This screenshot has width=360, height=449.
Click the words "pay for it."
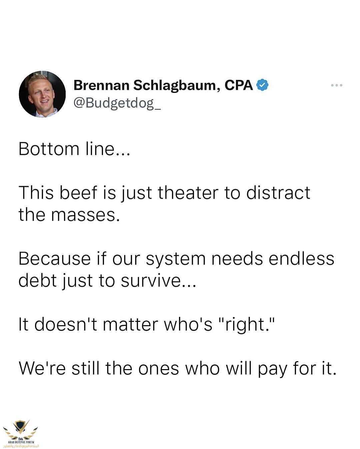click(x=297, y=368)
